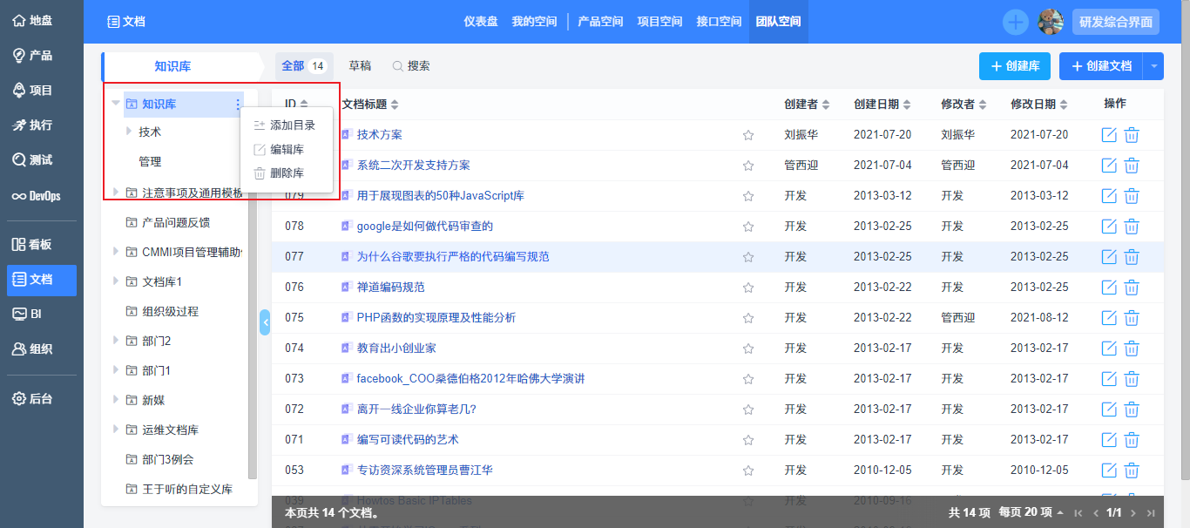The image size is (1190, 528).
Task: Switch to the 草稿 tab
Action: coord(358,65)
